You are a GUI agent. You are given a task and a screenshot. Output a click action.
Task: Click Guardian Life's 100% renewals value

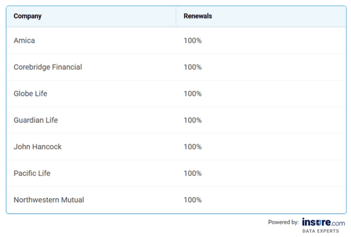(192, 120)
